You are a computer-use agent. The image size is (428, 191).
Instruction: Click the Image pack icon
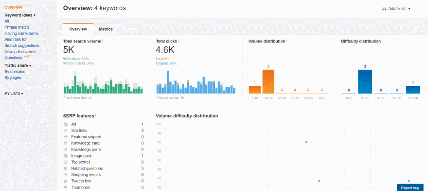tap(66, 156)
